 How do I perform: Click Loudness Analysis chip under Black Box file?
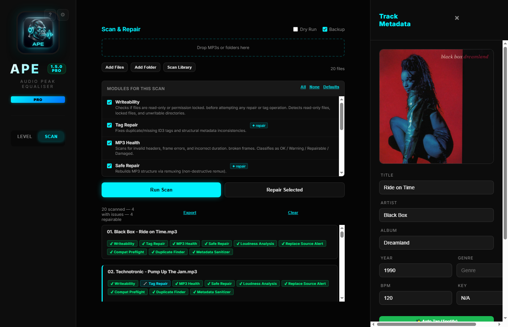[255, 244]
